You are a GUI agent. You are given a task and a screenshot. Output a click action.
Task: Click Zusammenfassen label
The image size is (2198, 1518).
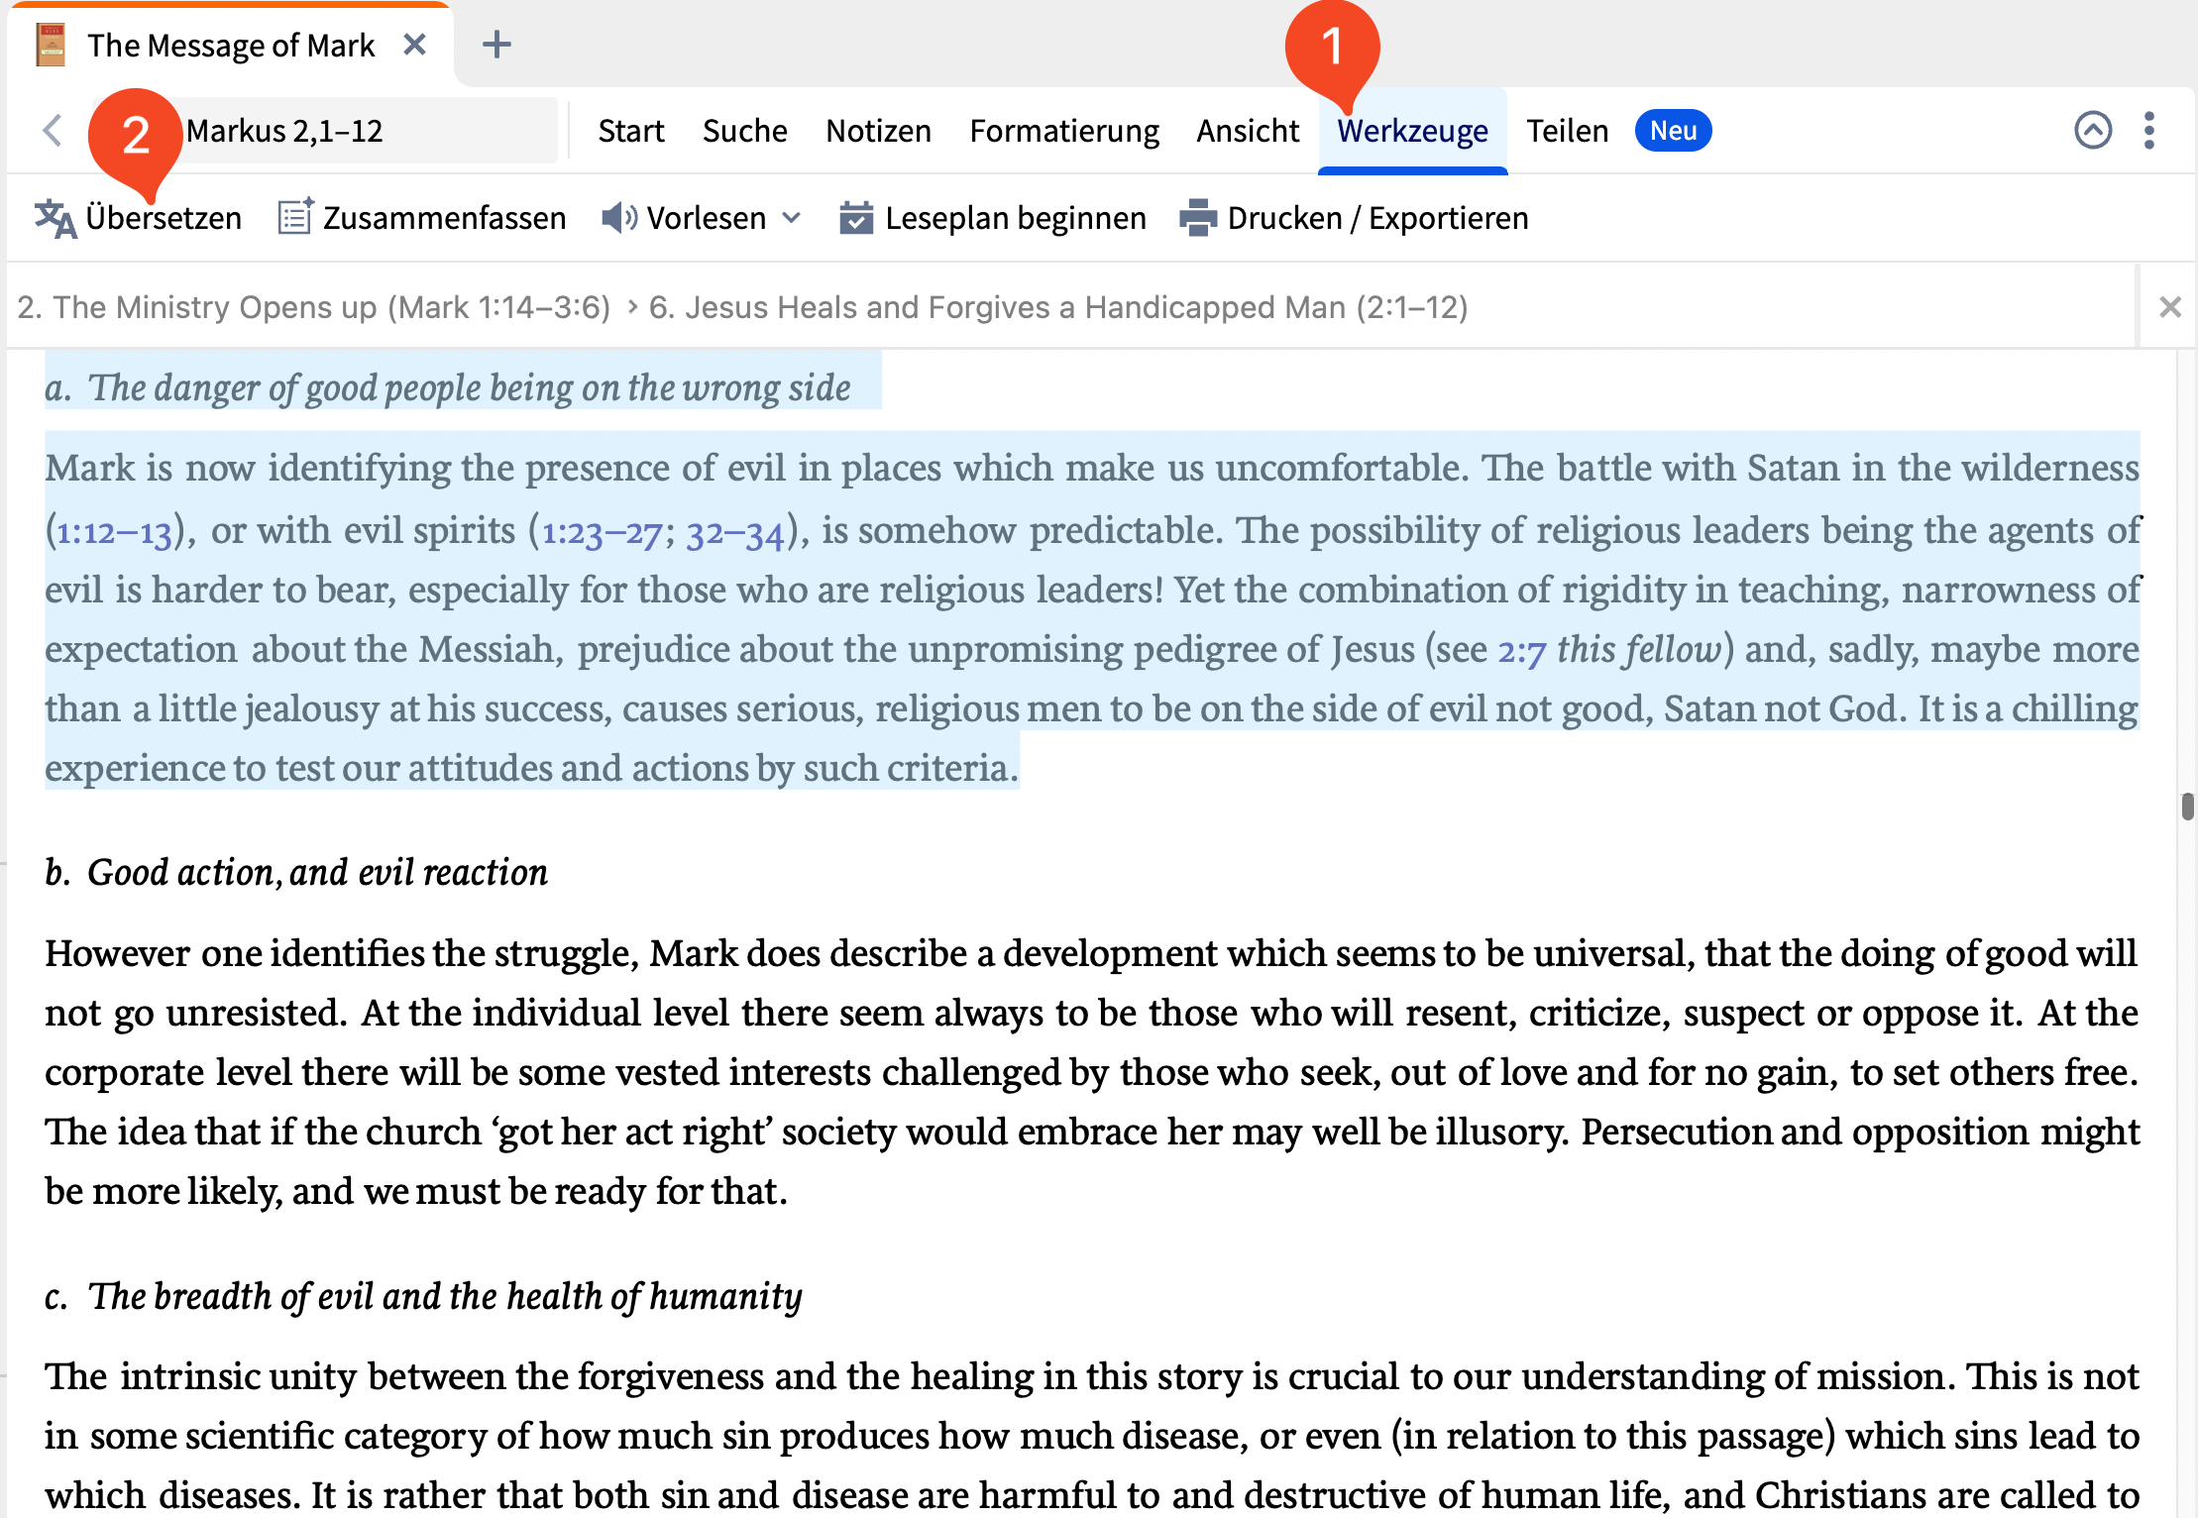[x=444, y=218]
